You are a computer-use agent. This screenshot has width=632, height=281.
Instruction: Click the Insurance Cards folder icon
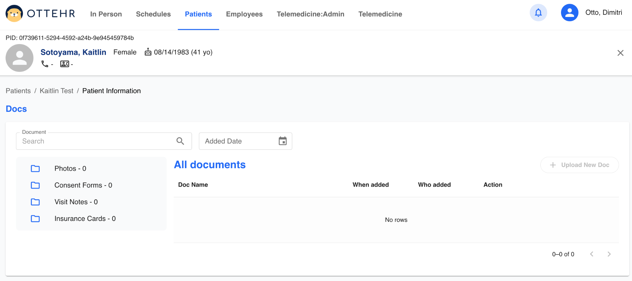coord(35,218)
